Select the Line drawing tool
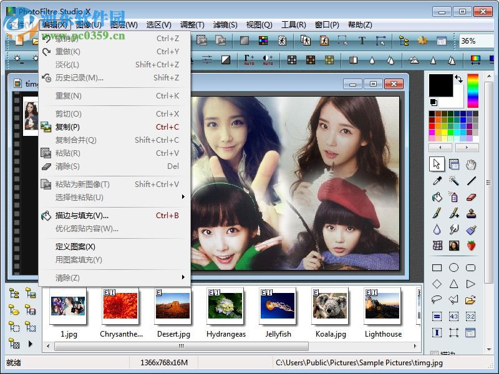Viewport: 499px width, 374px height. coord(470,181)
